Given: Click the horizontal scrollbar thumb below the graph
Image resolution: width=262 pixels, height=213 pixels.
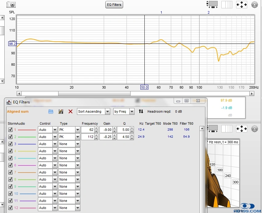Looking at the screenshot, I should [x=94, y=94].
